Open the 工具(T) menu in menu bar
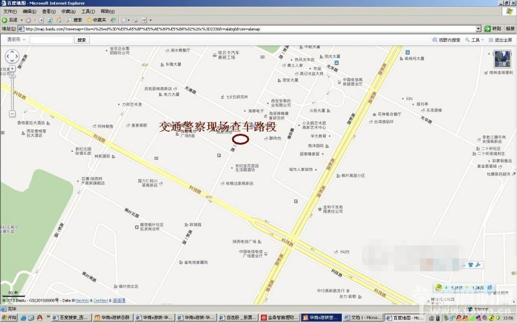 [x=88, y=12]
